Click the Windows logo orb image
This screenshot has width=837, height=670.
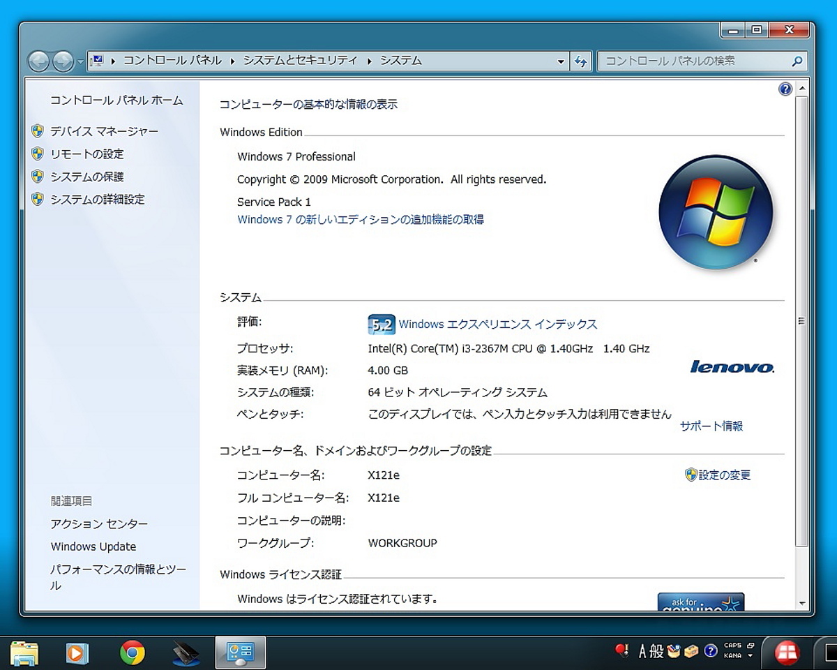(x=716, y=212)
